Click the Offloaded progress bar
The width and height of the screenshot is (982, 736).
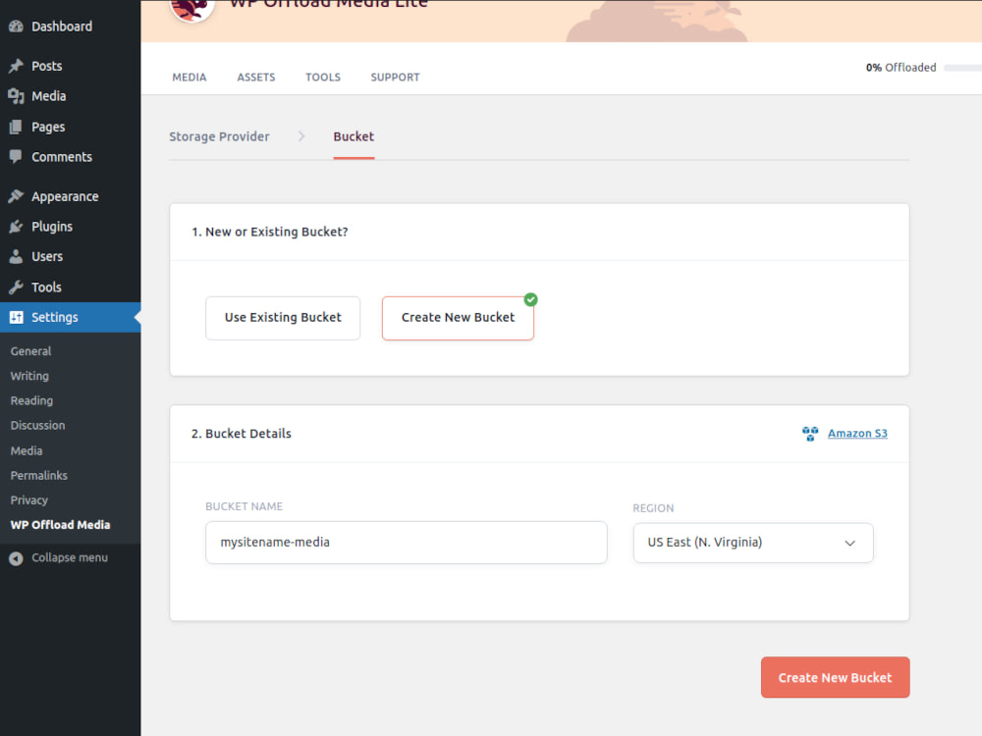[962, 68]
